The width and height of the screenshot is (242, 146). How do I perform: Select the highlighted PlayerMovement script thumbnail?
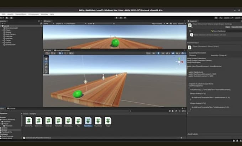tap(88, 120)
